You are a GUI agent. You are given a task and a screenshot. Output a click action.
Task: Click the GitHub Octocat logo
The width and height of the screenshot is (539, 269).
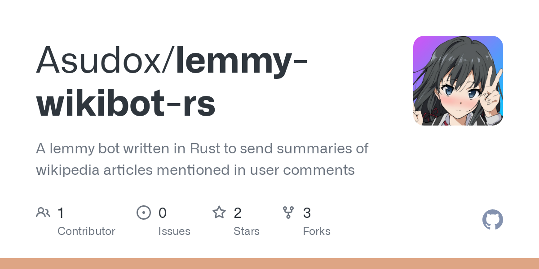[493, 220]
